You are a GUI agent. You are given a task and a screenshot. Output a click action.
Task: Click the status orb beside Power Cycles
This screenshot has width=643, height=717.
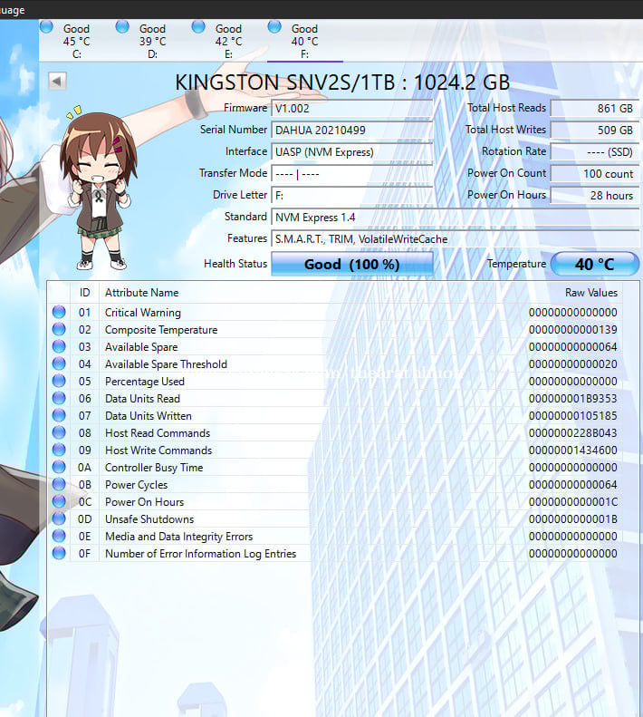tap(59, 485)
